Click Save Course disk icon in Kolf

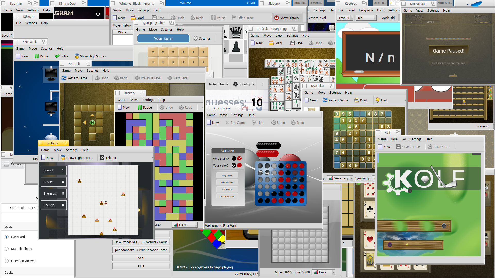pyautogui.click(x=399, y=147)
